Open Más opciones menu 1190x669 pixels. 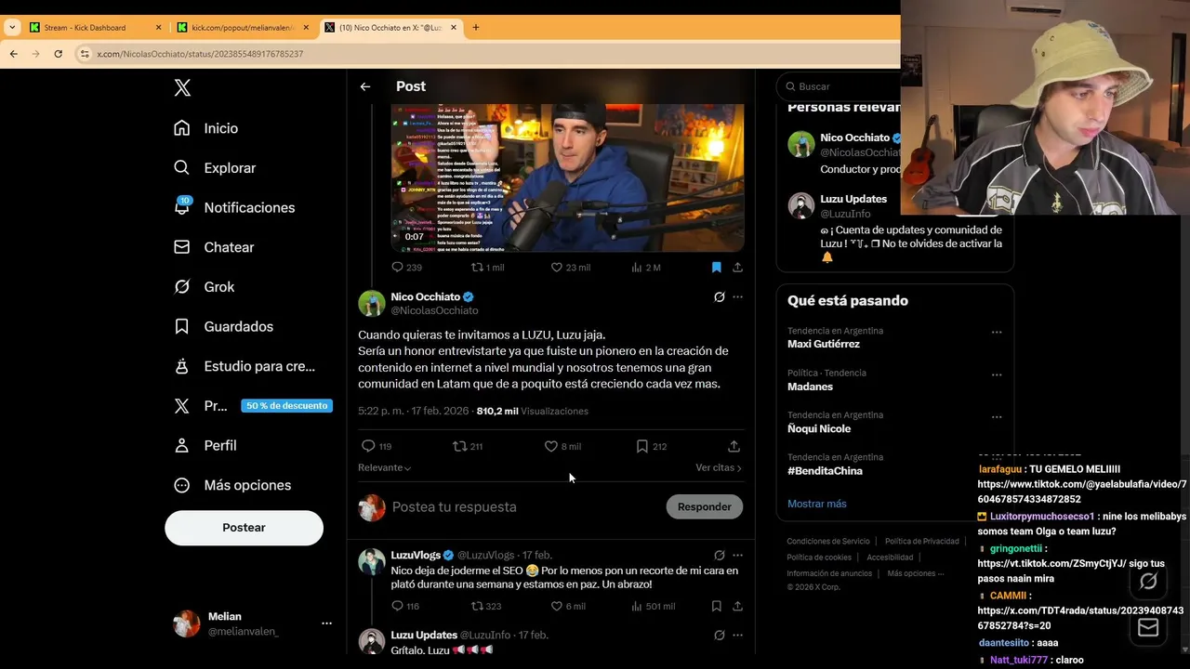point(233,485)
